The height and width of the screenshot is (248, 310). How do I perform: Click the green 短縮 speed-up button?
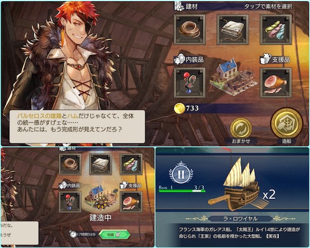114,234
